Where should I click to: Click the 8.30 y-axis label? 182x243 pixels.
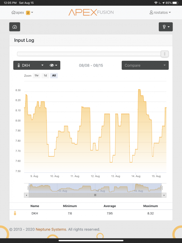tap(18, 90)
